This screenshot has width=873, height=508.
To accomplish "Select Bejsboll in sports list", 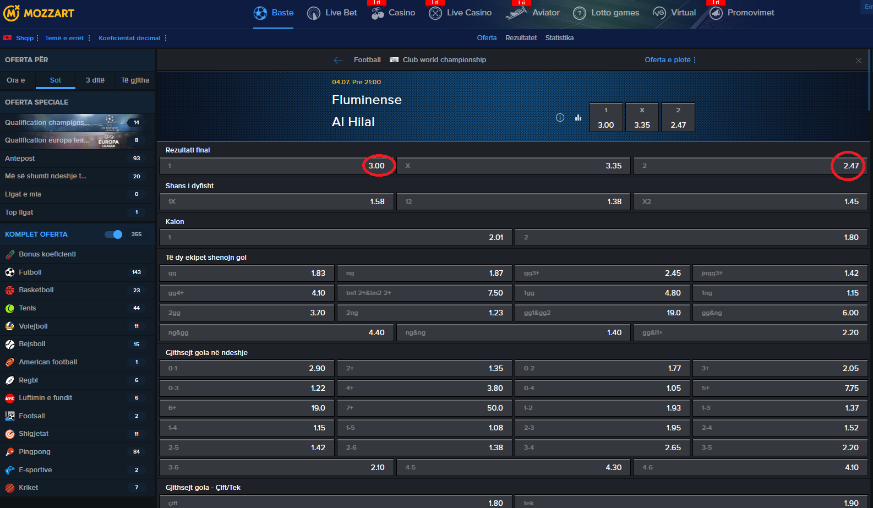I will tap(77, 344).
